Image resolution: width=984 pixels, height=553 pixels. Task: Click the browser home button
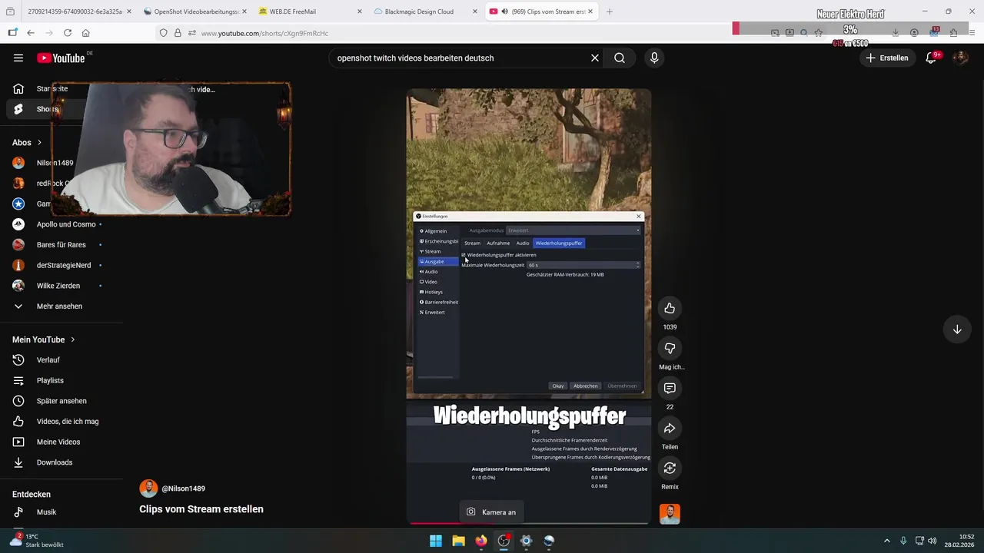point(85,33)
